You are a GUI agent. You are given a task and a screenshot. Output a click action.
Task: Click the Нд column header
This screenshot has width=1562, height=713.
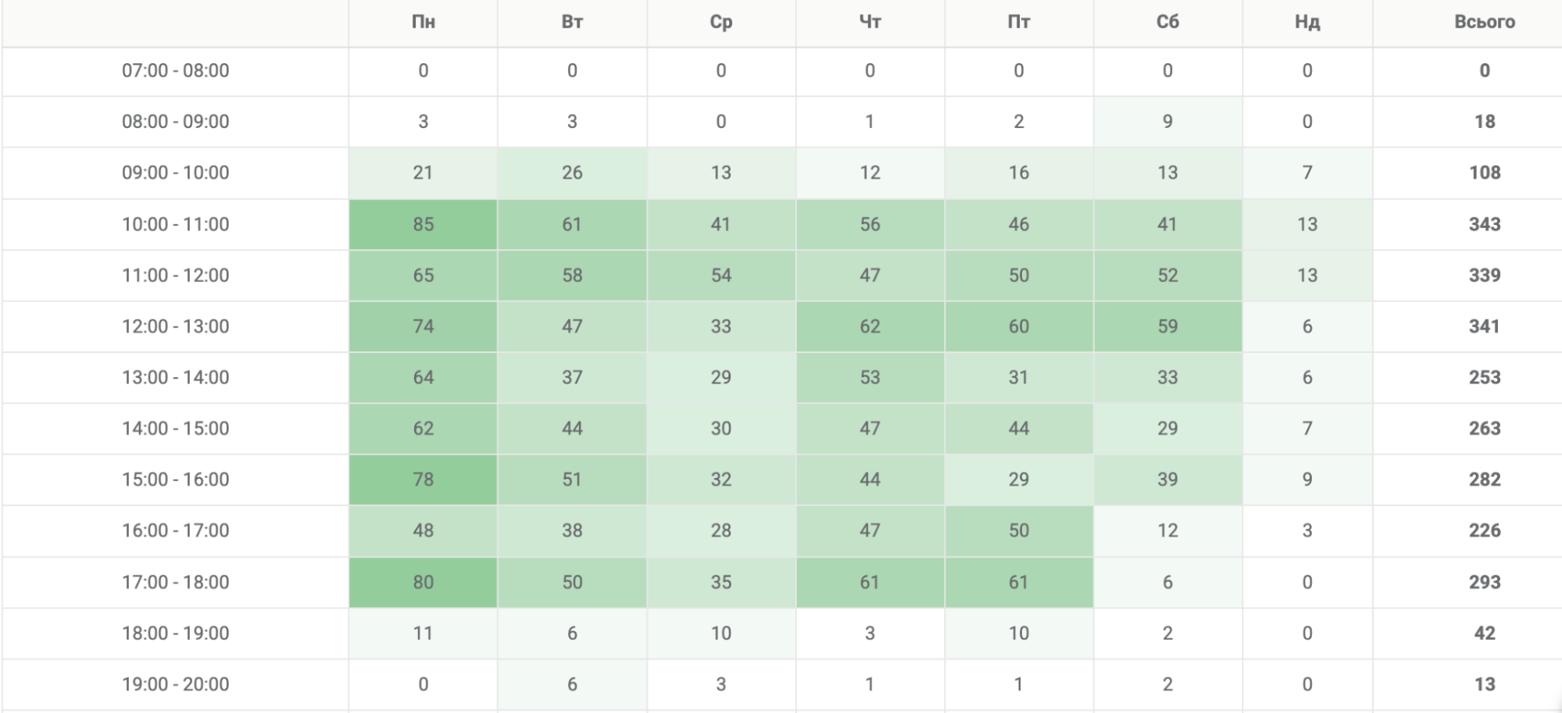(1307, 22)
